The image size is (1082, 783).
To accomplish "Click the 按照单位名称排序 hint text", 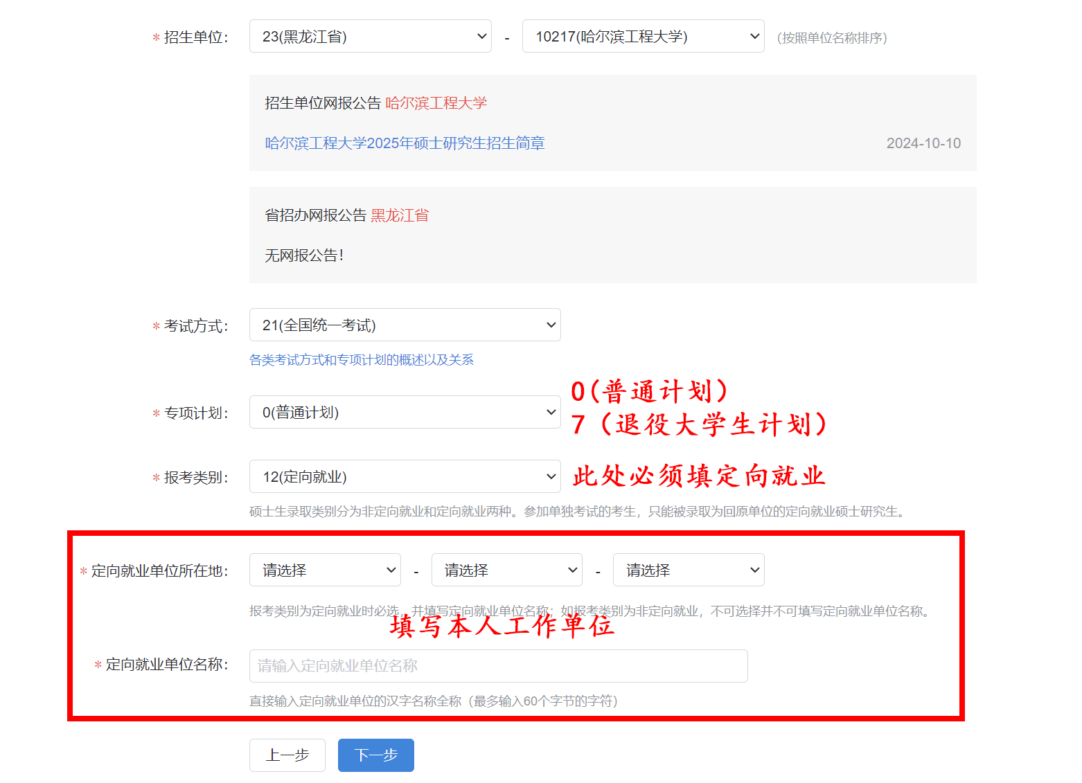I will pos(832,38).
